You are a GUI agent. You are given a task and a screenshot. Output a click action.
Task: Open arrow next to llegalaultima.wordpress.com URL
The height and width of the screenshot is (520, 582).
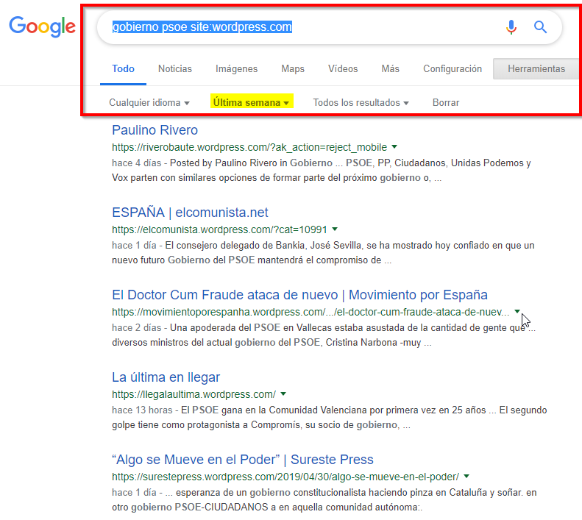pos(283,394)
